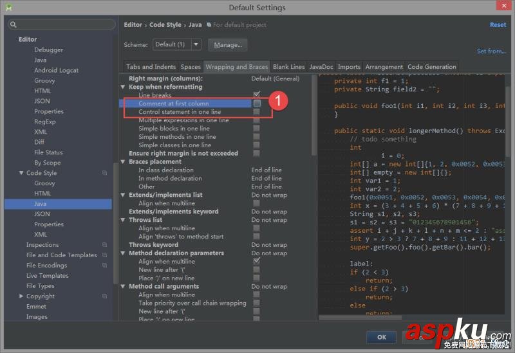Screen dimensions: 515x353
Task: Toggle the Line breaks checkbox
Action: click(x=256, y=95)
